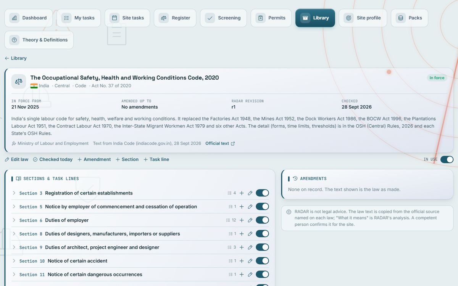Screen dimensions: 458x286
Task: Click the plus icon on Section 6 row
Action: click(242, 220)
